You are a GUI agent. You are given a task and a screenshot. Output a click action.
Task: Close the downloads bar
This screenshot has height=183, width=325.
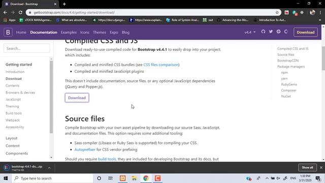pos(321,167)
